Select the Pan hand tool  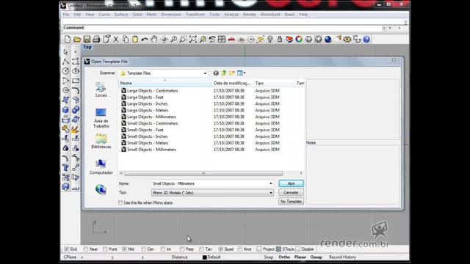point(154,39)
